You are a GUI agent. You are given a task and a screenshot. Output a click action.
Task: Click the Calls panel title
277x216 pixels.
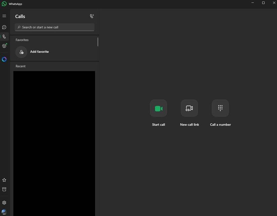coord(20,16)
